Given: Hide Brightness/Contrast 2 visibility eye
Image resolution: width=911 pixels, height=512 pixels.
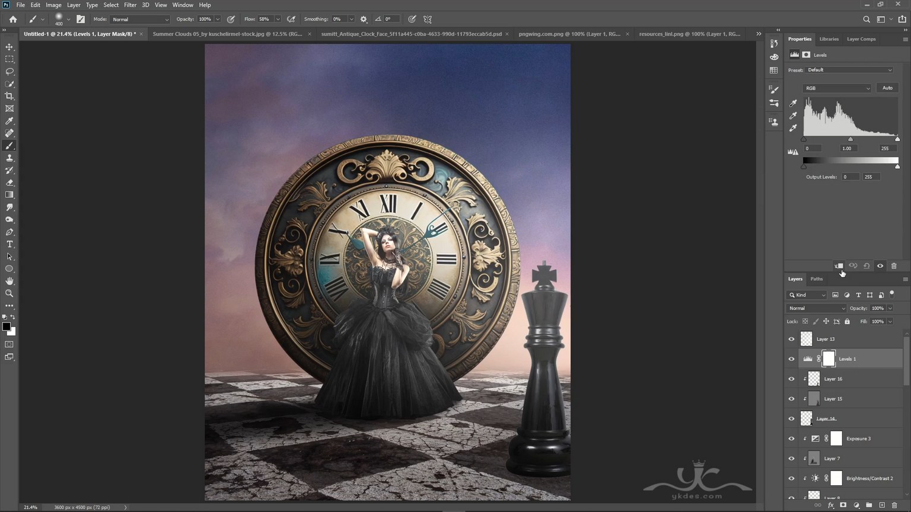Looking at the screenshot, I should pos(791,478).
